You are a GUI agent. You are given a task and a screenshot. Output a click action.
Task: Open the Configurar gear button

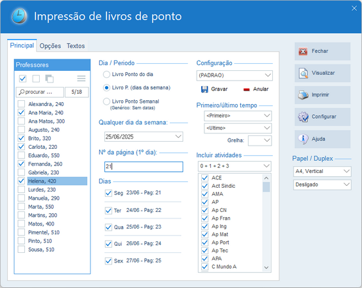(322, 117)
